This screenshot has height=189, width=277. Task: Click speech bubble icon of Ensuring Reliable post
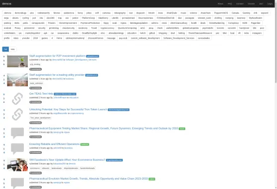click(x=17, y=149)
